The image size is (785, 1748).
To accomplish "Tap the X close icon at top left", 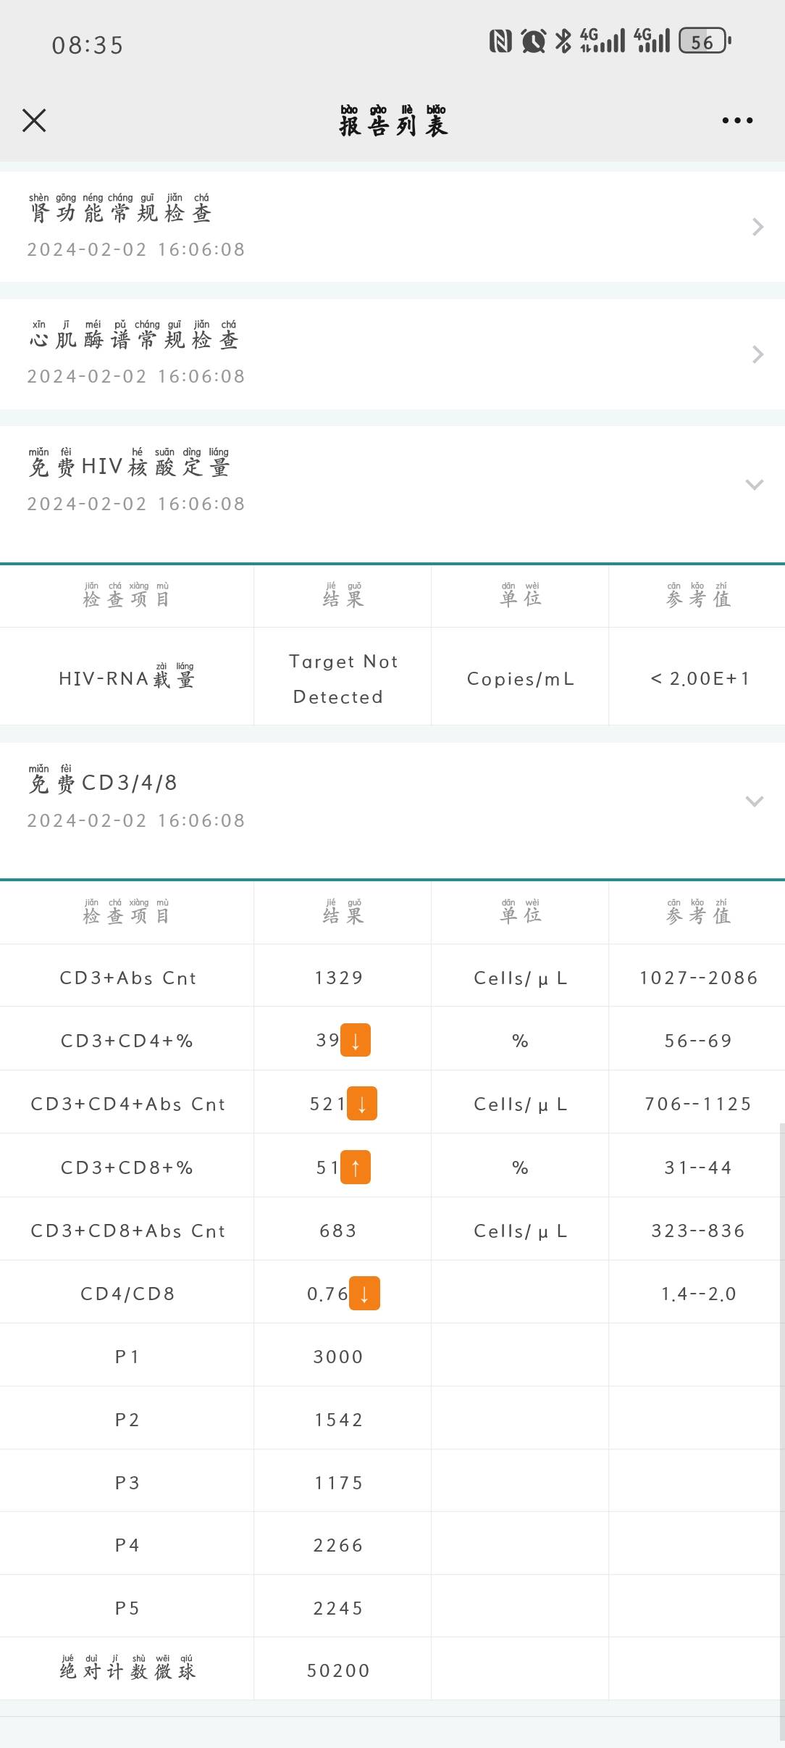I will point(34,120).
